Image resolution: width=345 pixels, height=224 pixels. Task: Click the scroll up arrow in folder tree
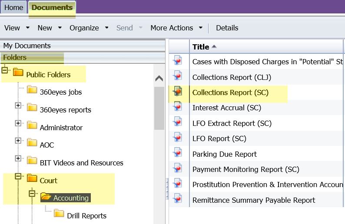pyautogui.click(x=159, y=78)
